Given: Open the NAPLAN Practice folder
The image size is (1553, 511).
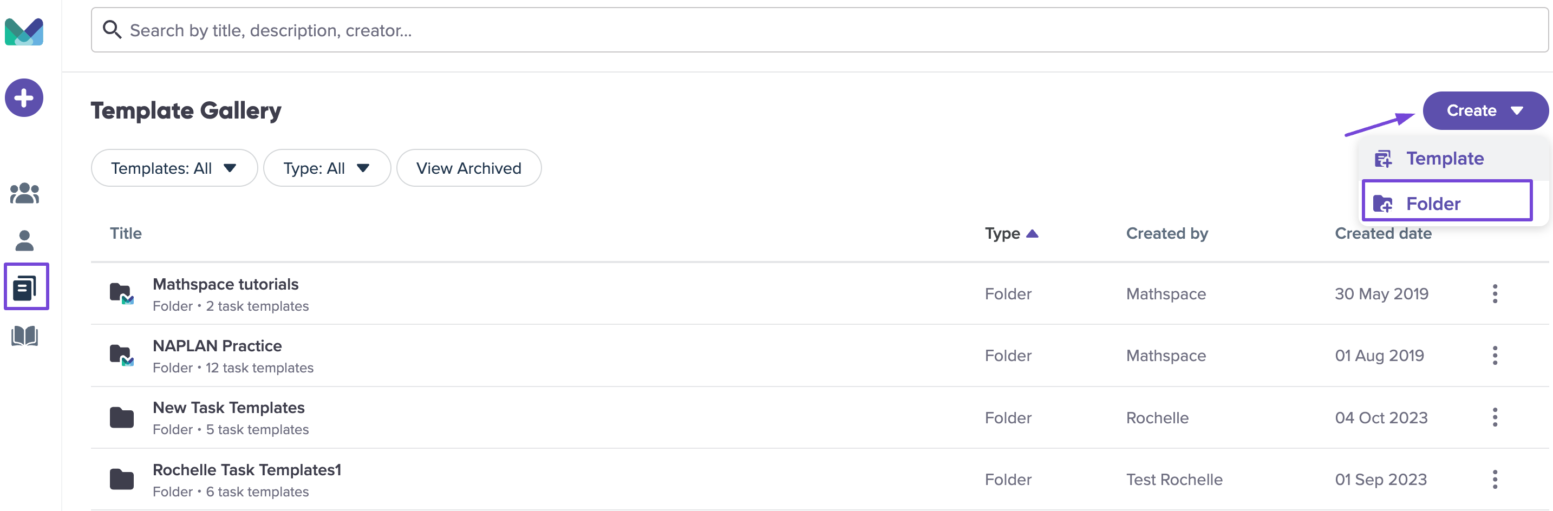Looking at the screenshot, I should pos(217,346).
